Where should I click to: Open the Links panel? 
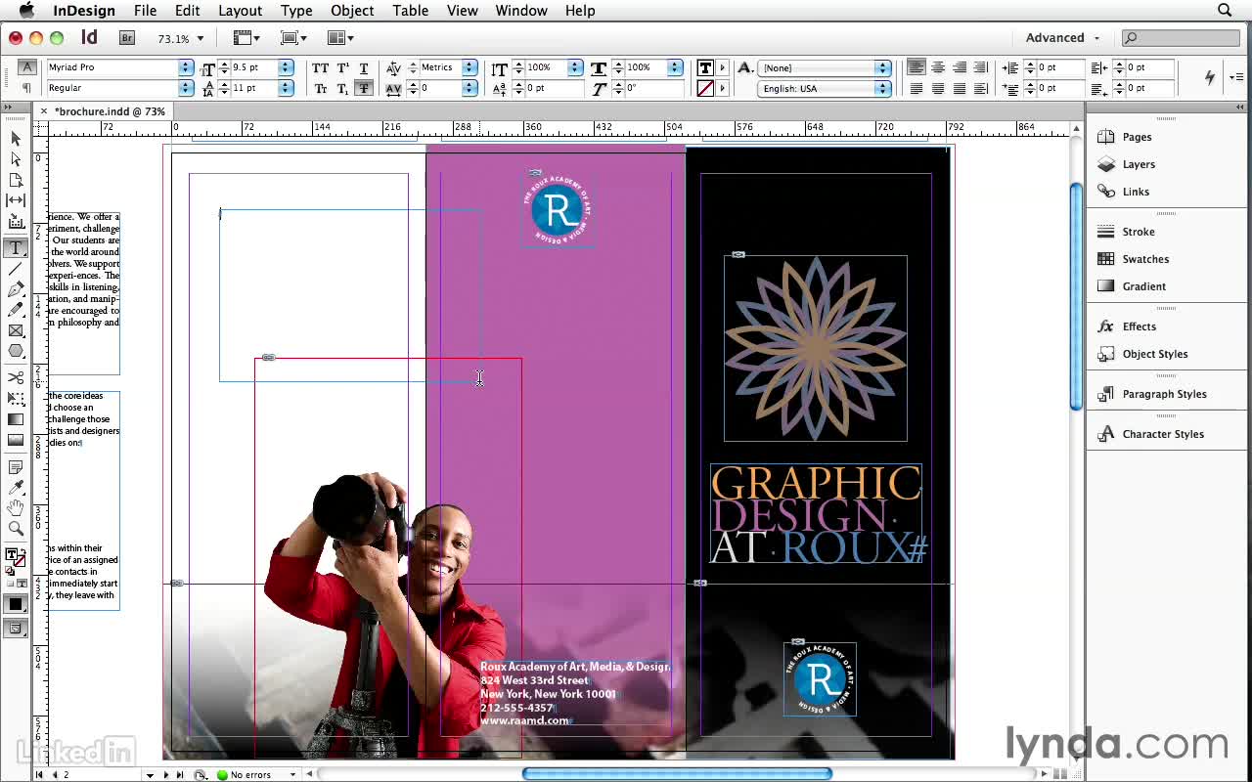(x=1136, y=192)
